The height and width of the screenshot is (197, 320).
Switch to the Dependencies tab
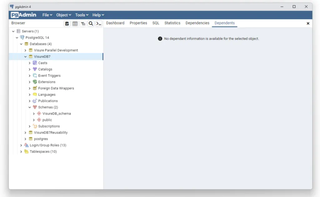[x=197, y=23]
